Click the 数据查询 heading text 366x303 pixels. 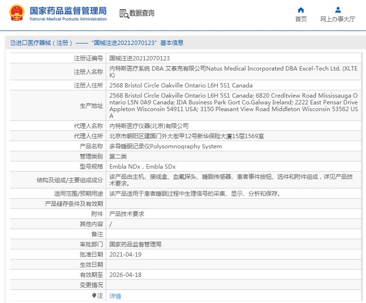coord(141,13)
